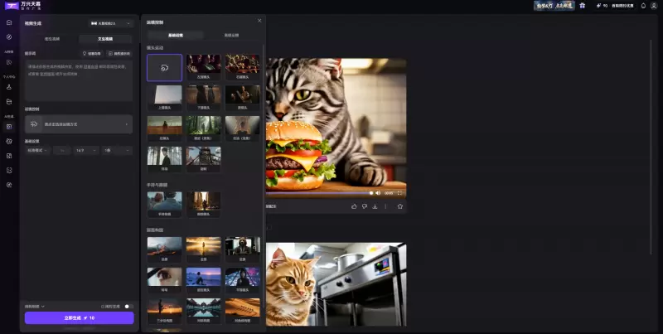The height and width of the screenshot is (334, 663).
Task: Select the empty no-camera-motion option tile
Action: click(164, 67)
